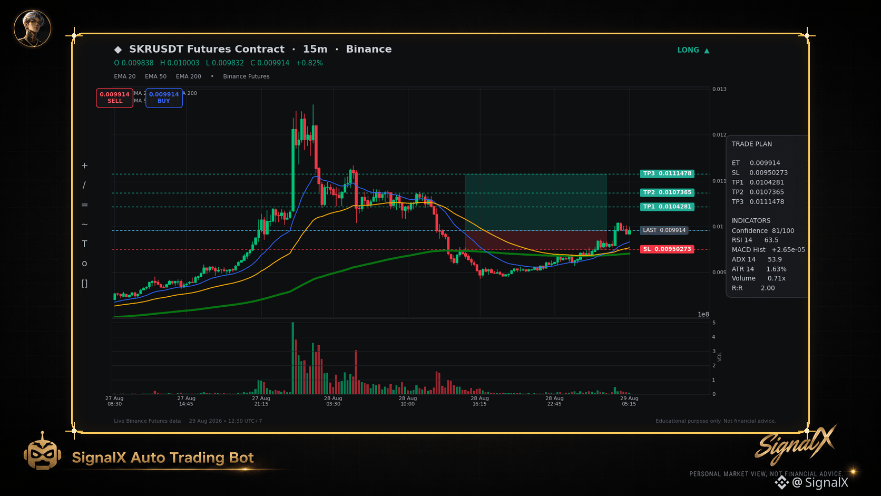Click the EMA 200 legend label
881x496 pixels.
click(x=189, y=76)
